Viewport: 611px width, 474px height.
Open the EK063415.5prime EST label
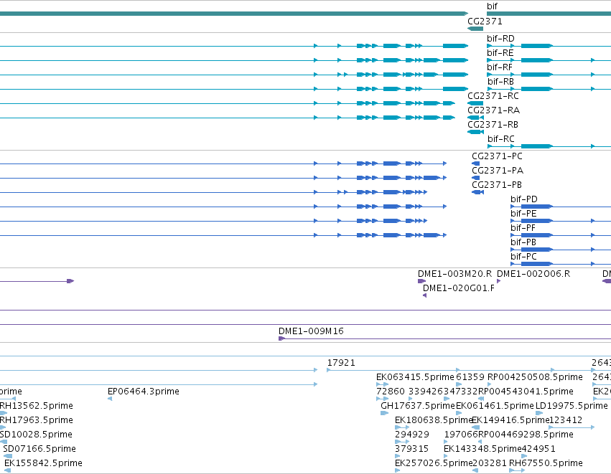tap(415, 377)
